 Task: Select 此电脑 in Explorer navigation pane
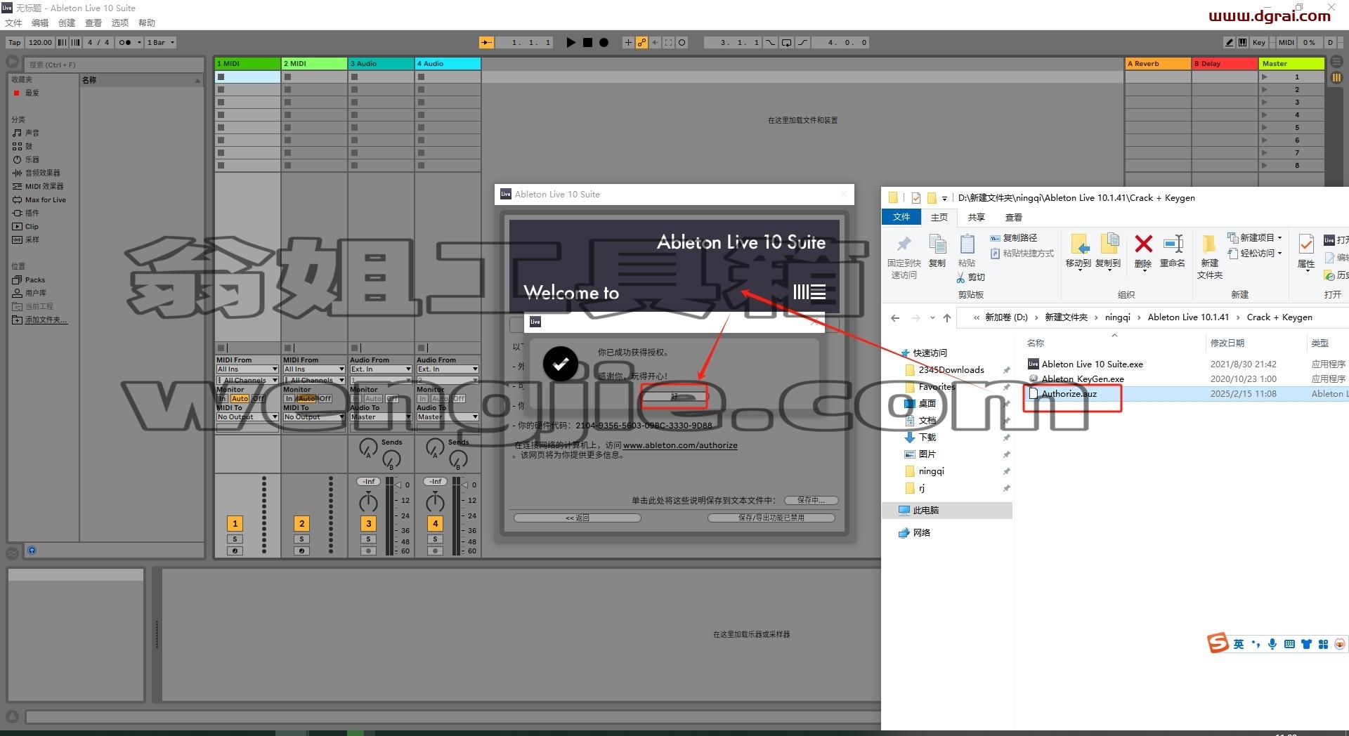point(925,511)
